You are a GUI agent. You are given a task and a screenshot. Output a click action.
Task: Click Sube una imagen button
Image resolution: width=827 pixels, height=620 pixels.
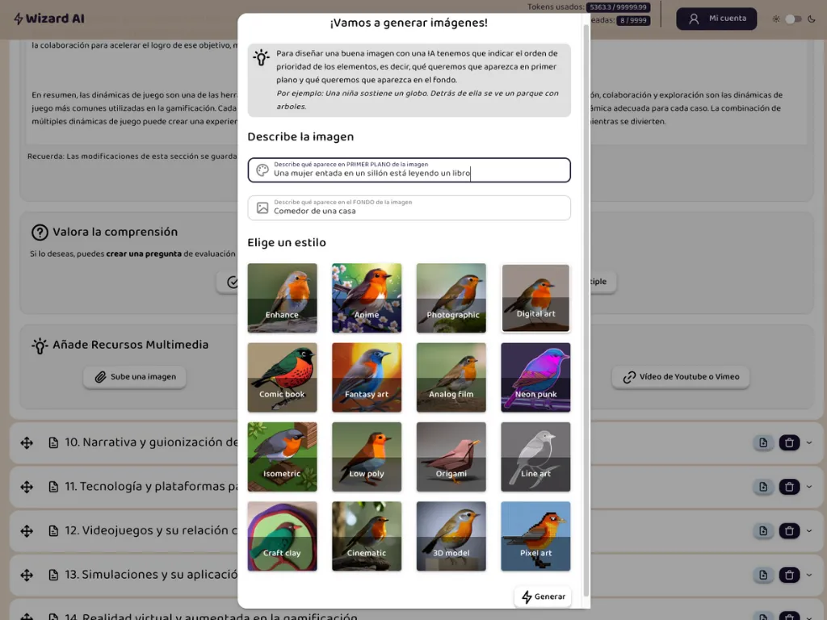[x=135, y=377]
